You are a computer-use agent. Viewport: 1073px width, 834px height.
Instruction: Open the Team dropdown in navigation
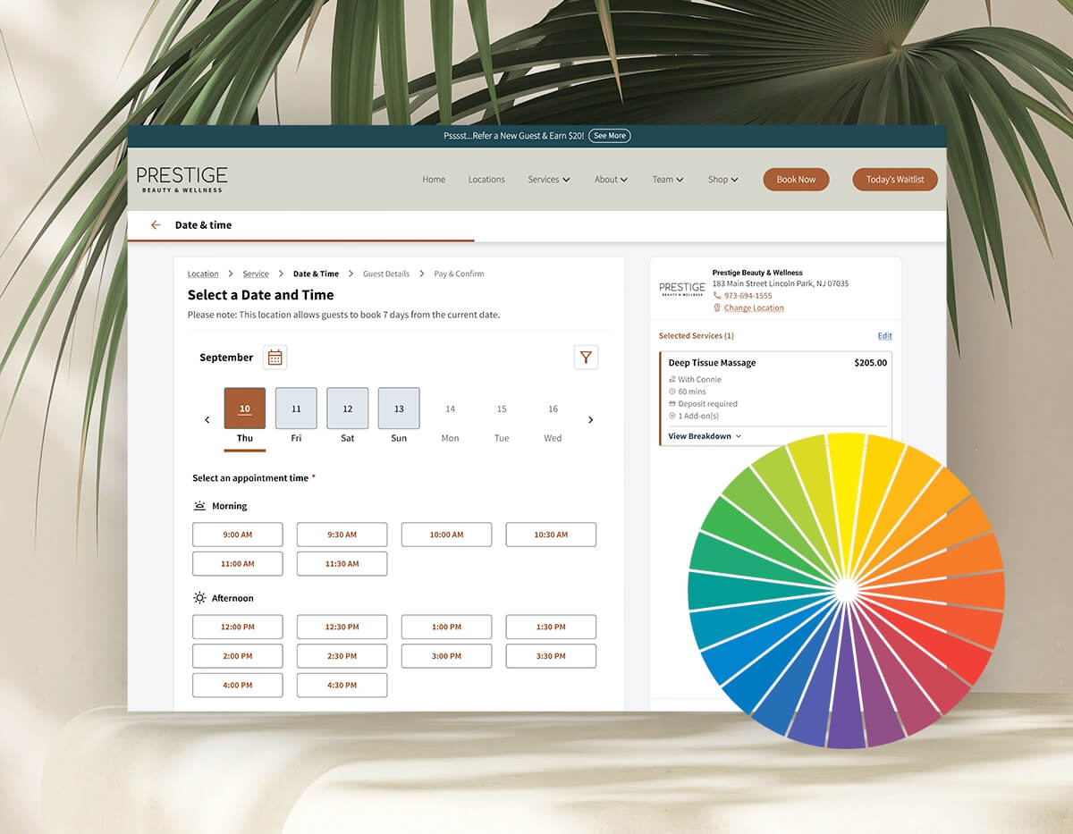click(x=668, y=180)
